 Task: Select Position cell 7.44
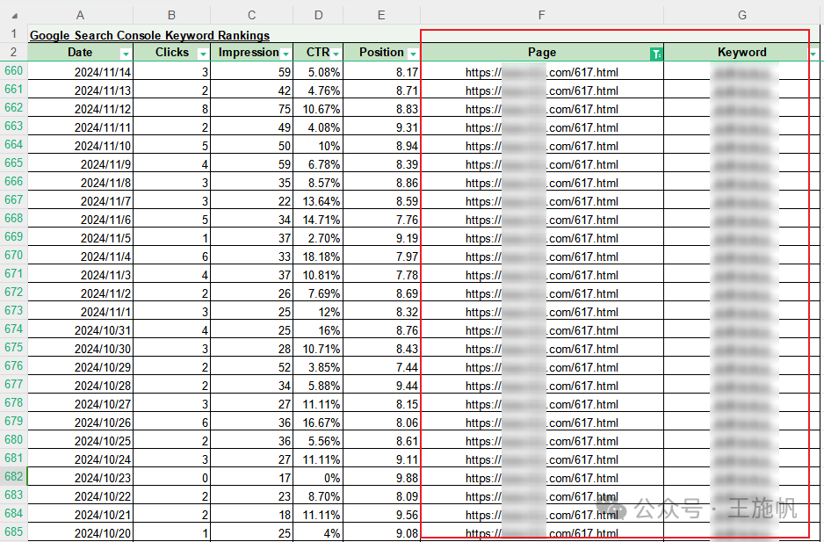tap(381, 367)
